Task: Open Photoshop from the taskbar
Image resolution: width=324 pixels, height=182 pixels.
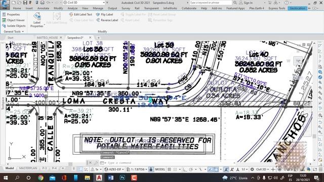Action: tap(123, 177)
